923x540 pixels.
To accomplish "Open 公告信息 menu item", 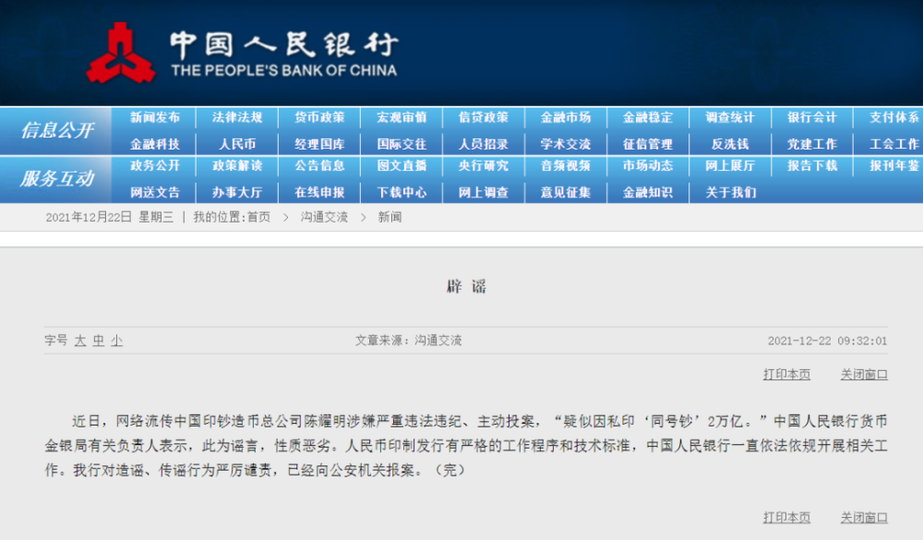I will coord(319,165).
